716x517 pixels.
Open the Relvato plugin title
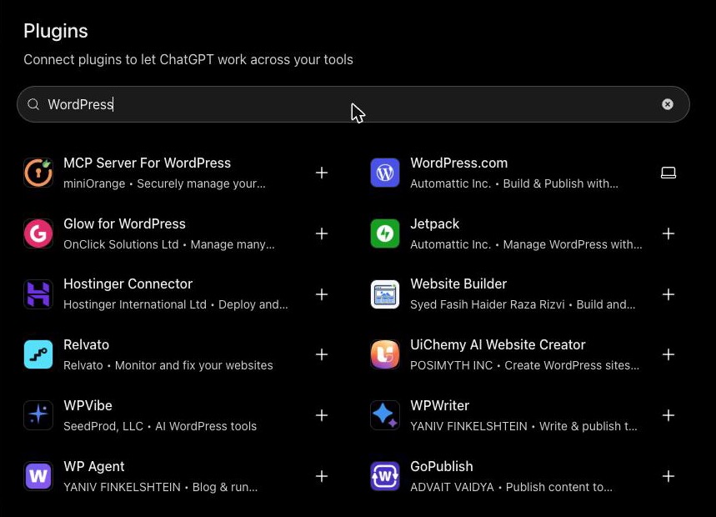coord(87,344)
